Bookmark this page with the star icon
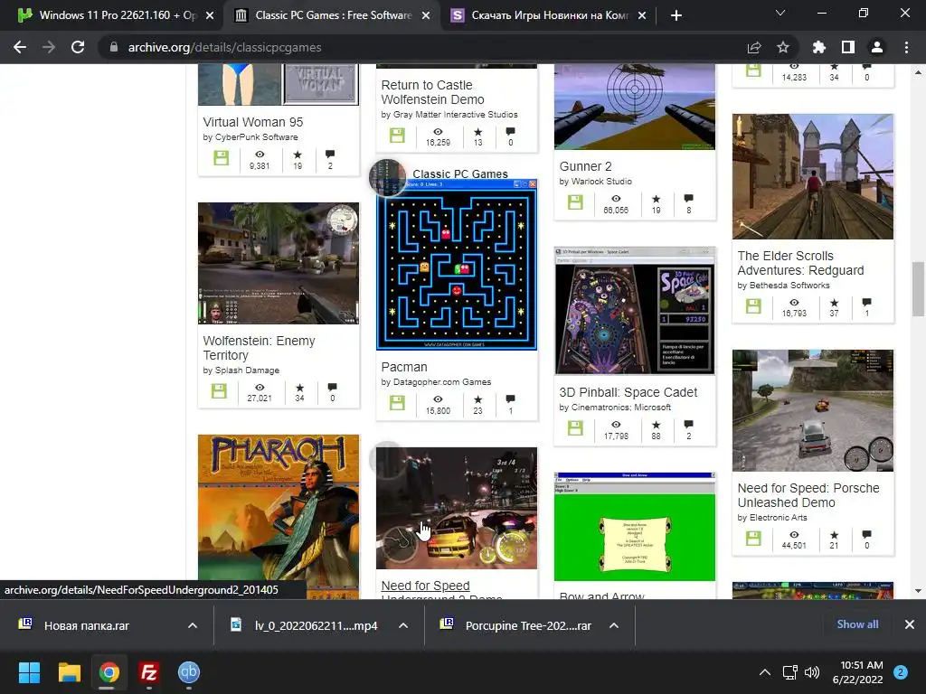The image size is (926, 694). (x=782, y=47)
